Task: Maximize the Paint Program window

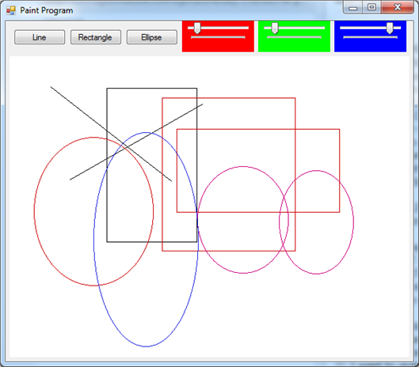Action: (x=371, y=7)
